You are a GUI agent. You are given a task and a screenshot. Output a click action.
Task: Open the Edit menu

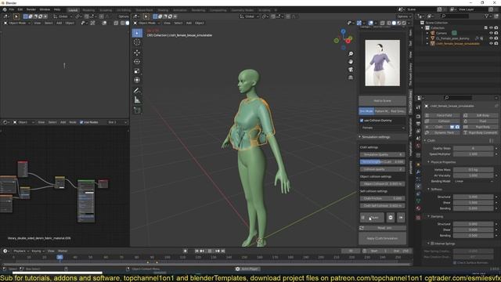(x=20, y=10)
